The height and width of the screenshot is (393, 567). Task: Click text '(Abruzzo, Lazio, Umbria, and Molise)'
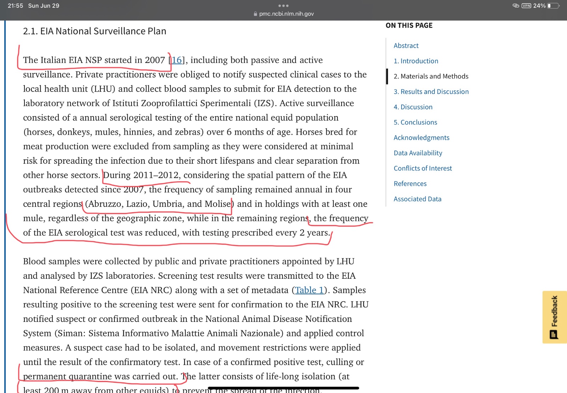(159, 204)
